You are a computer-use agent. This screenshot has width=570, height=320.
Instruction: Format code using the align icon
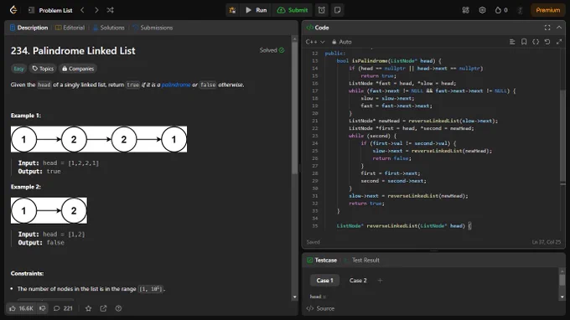(512, 42)
